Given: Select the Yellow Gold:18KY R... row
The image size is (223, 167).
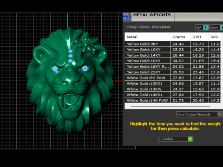Looking at the screenshot, I should tap(173, 66).
